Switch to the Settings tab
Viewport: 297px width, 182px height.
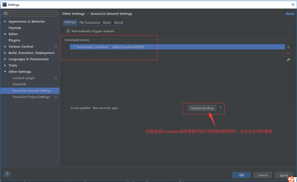click(x=70, y=22)
